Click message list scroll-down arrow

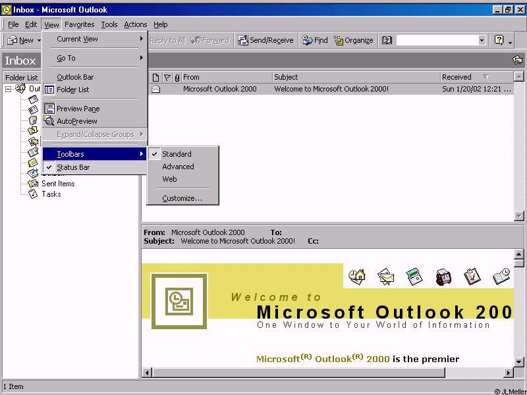[x=519, y=216]
